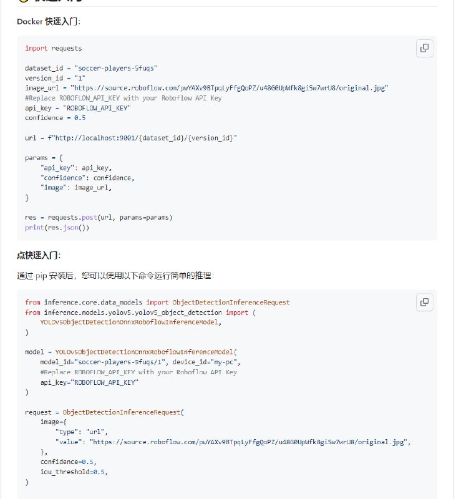Click the inference.core.data_models import line

click(157, 303)
